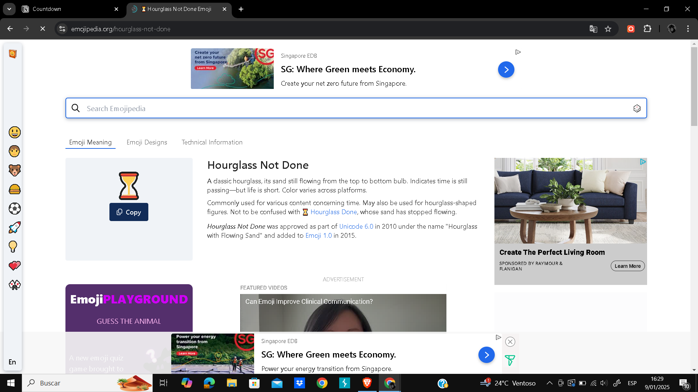Viewport: 698px width, 392px height.
Task: Open the volume control in tray
Action: (x=604, y=383)
